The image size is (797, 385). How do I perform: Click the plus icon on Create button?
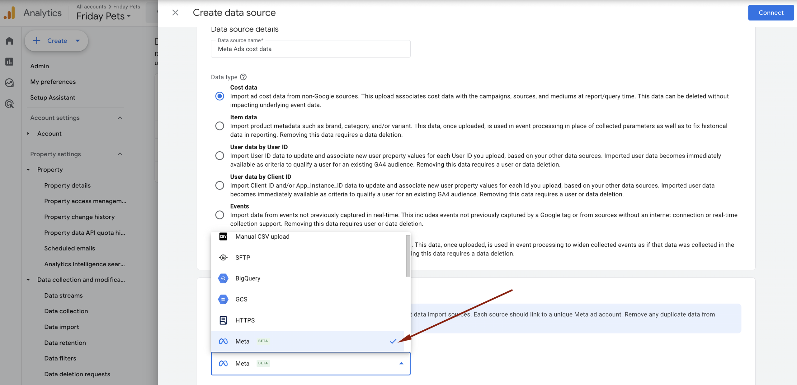tap(37, 41)
